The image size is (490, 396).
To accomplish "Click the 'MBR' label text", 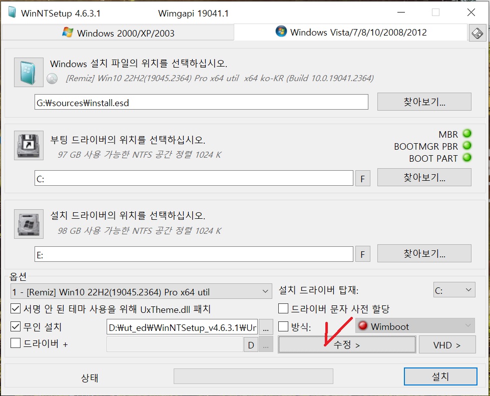I will coord(448,134).
